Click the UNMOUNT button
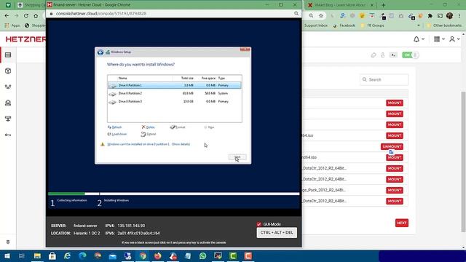Viewport: 466px width, 262px height. [x=392, y=146]
